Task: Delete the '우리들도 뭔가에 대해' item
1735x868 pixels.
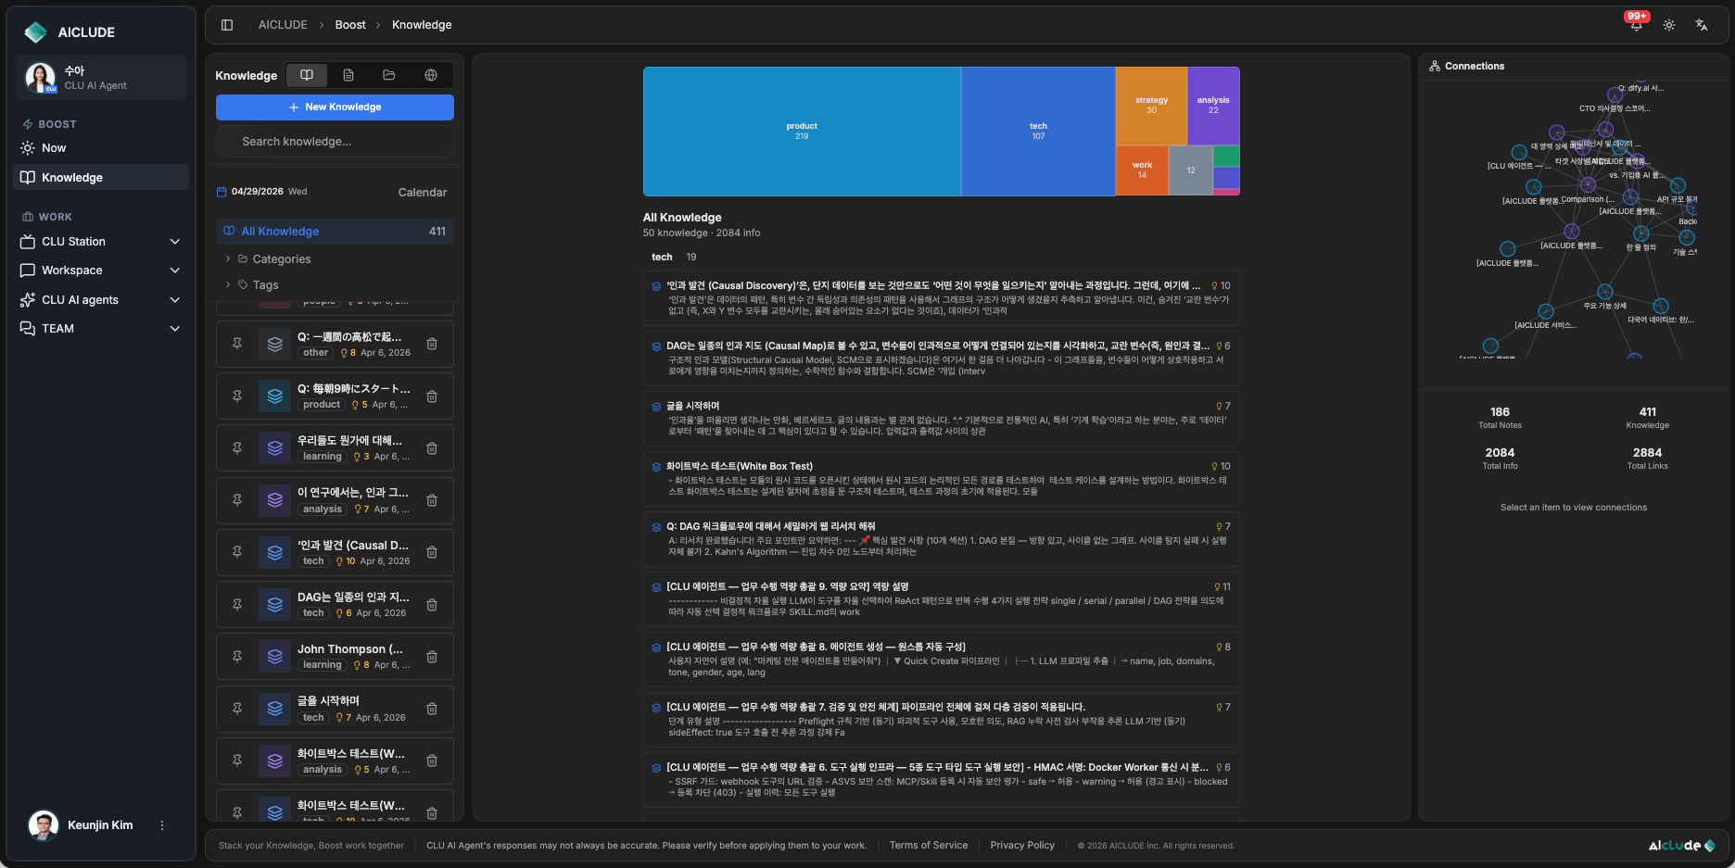Action: (432, 448)
